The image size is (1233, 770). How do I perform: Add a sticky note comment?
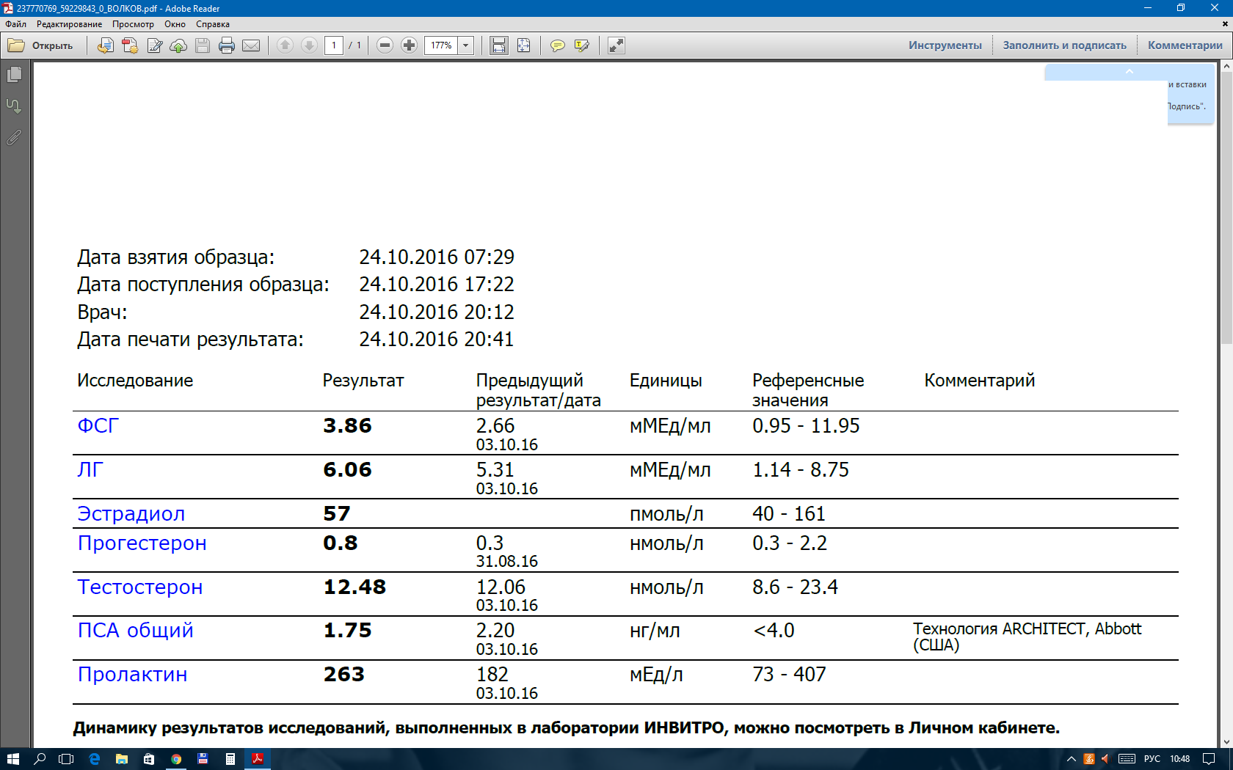point(558,45)
